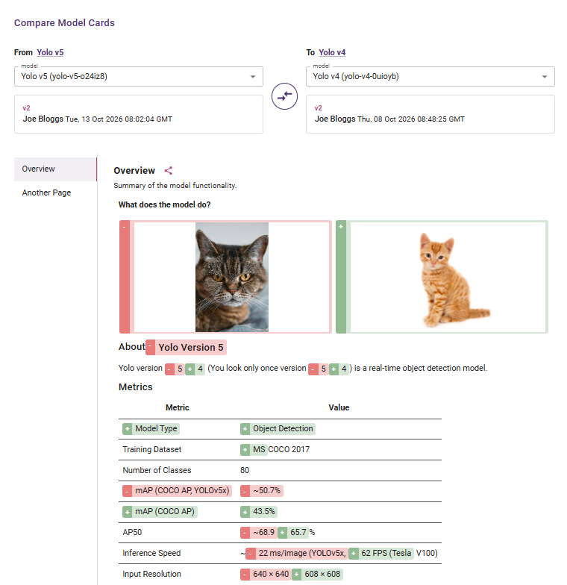This screenshot has height=585, width=567.
Task: Click the removed 'Yolo Version 5' heading
Action: tap(187, 348)
